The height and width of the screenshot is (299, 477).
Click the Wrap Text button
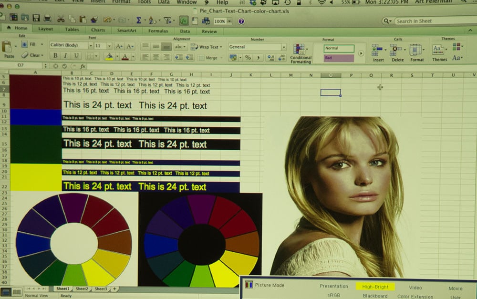coord(205,47)
